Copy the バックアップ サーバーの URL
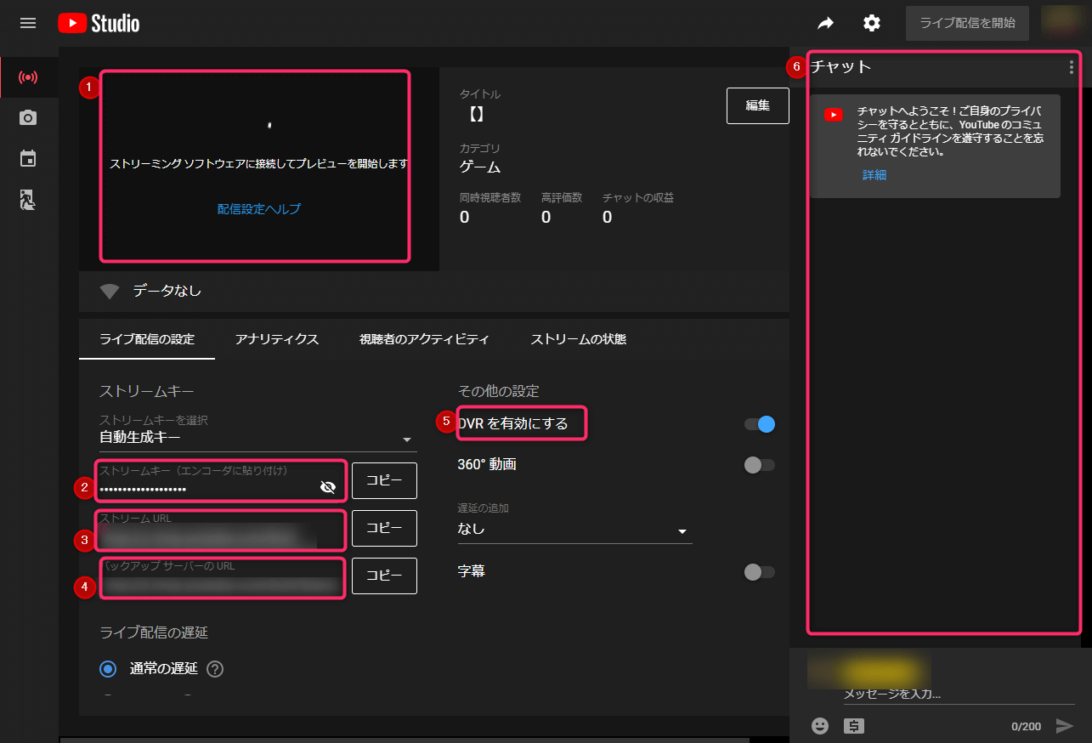 [385, 576]
